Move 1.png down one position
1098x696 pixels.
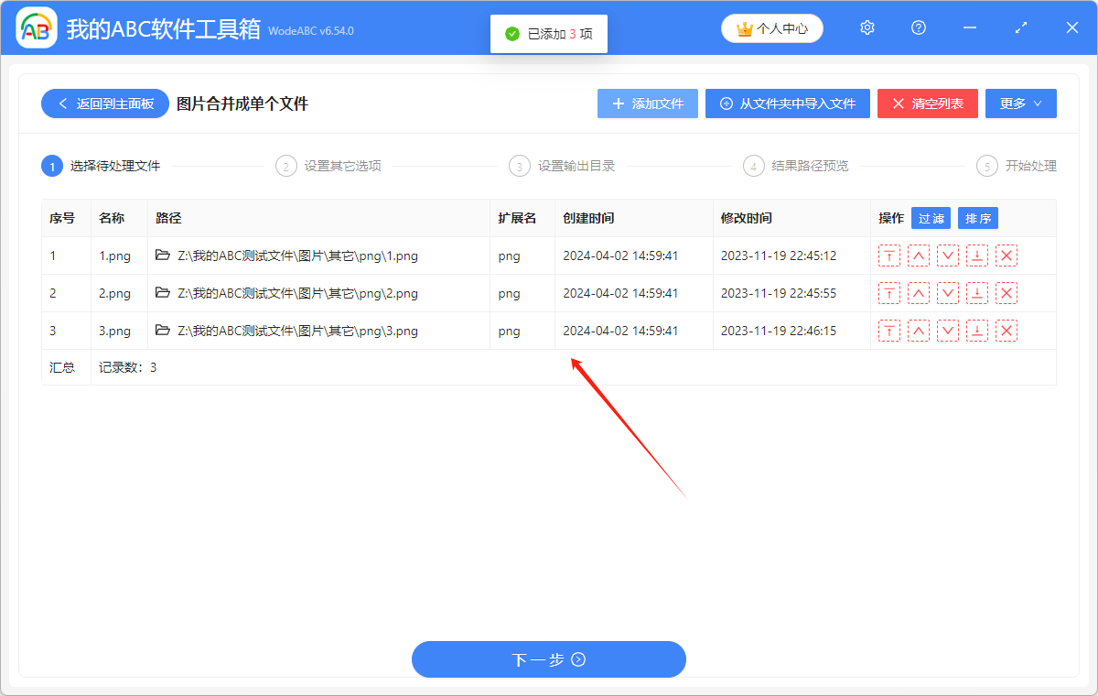coord(948,256)
